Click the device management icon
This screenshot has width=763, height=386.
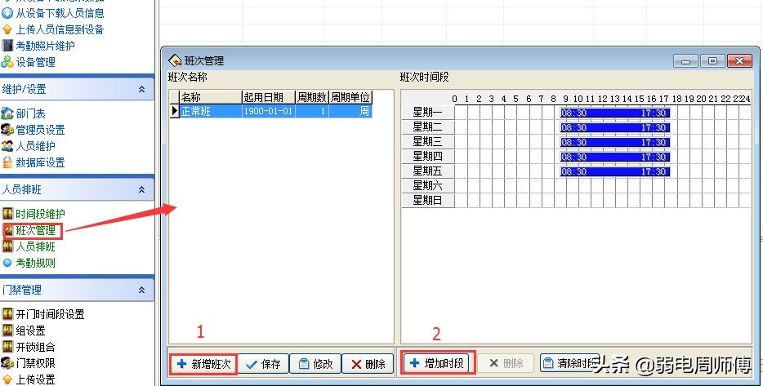7,62
